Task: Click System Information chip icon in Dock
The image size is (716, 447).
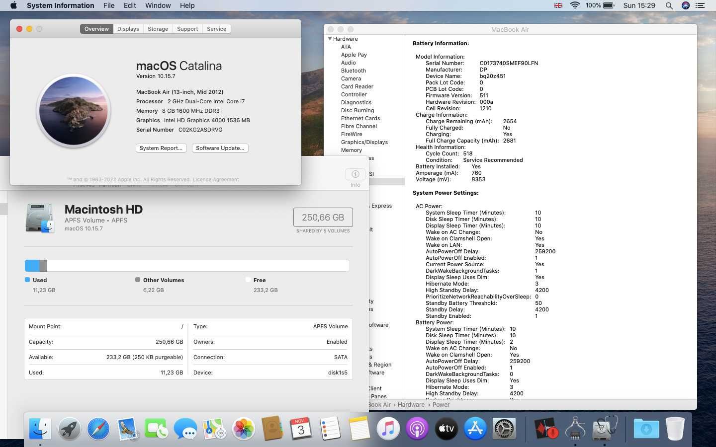Action: click(x=575, y=428)
